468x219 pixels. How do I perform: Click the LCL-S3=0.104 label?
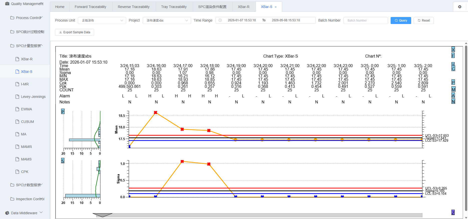(x=436, y=193)
